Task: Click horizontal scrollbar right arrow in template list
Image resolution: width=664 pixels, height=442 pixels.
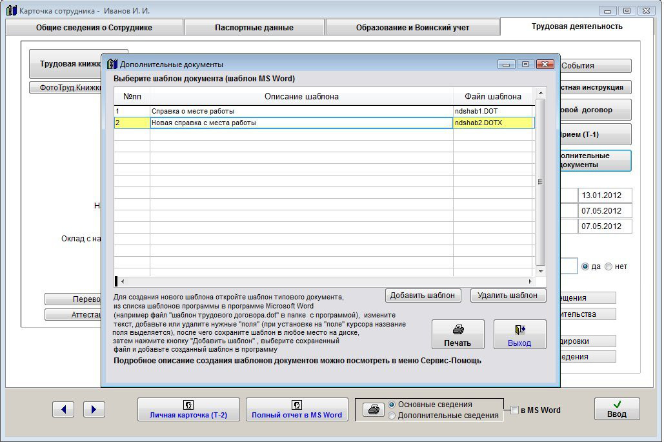Action: [530, 282]
